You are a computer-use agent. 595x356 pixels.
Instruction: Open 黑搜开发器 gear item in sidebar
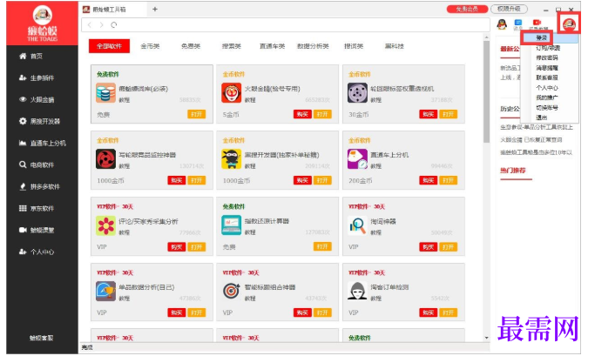click(39, 121)
